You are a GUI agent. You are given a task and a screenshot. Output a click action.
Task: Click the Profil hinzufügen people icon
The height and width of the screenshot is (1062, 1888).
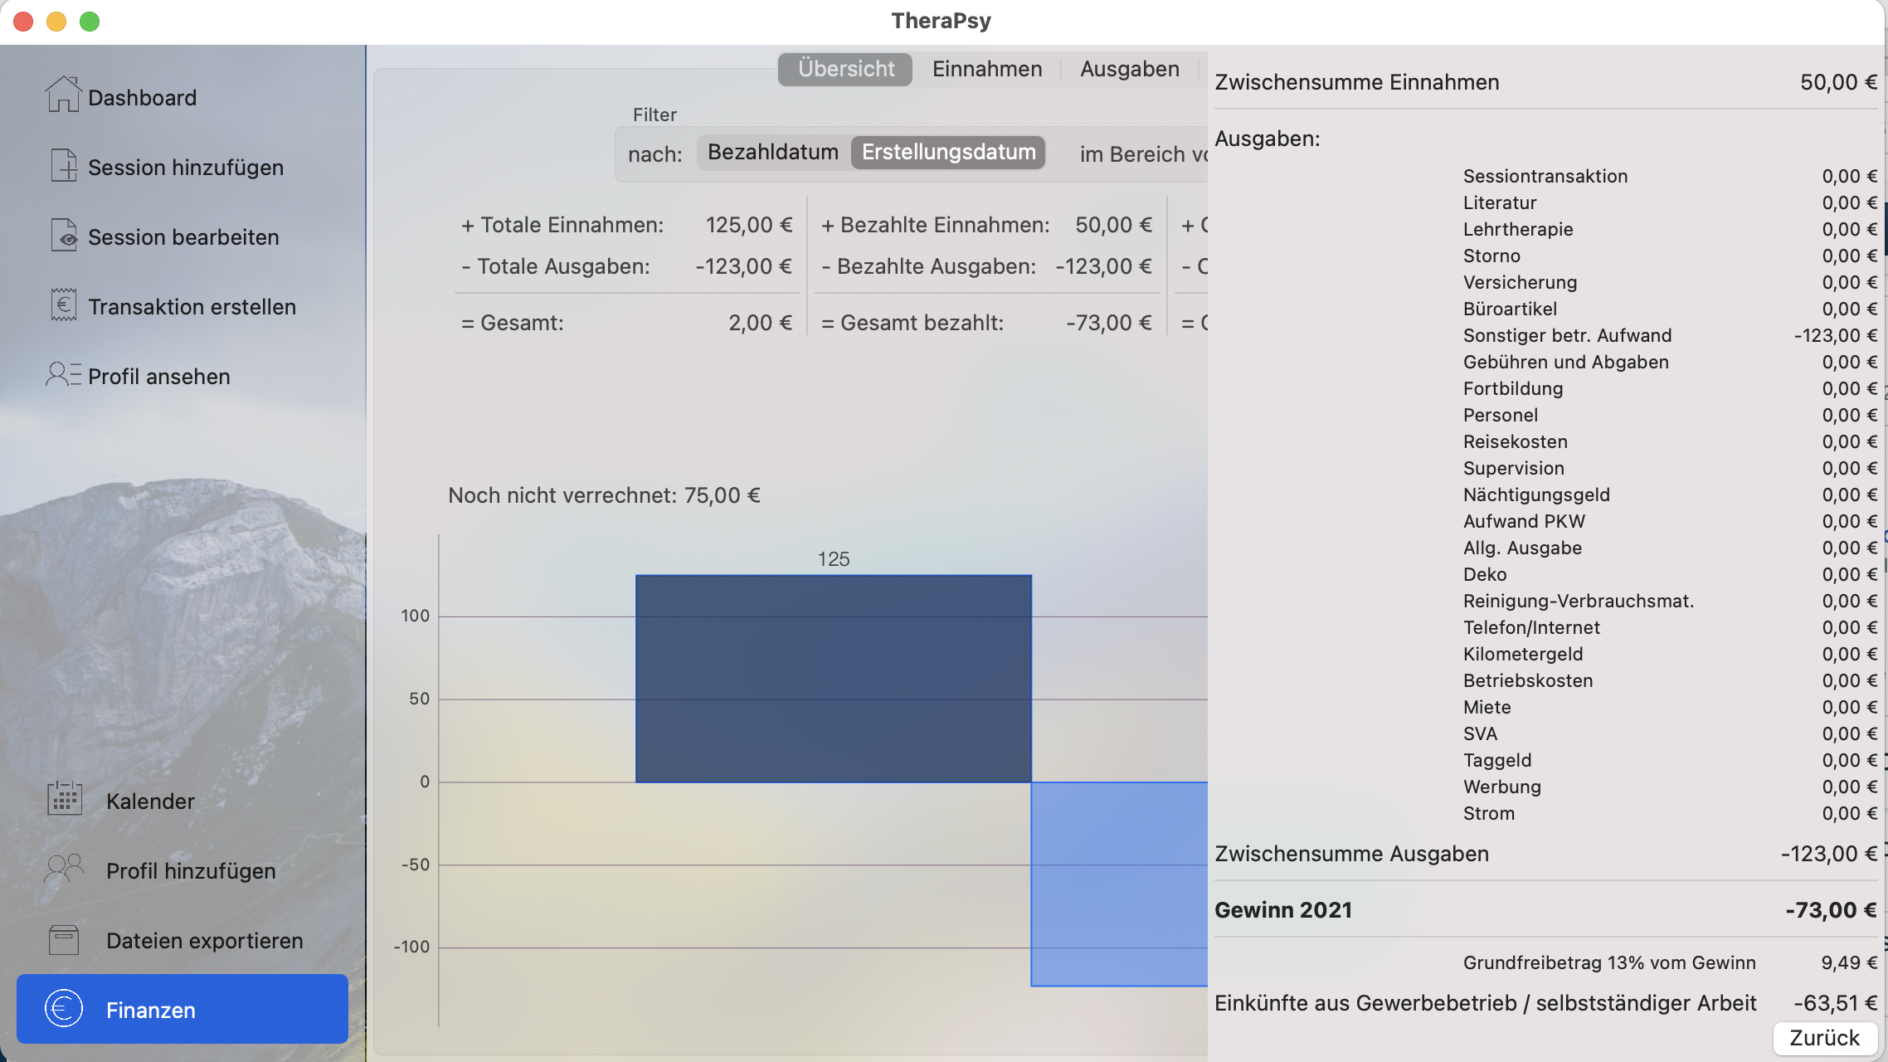pyautogui.click(x=65, y=869)
